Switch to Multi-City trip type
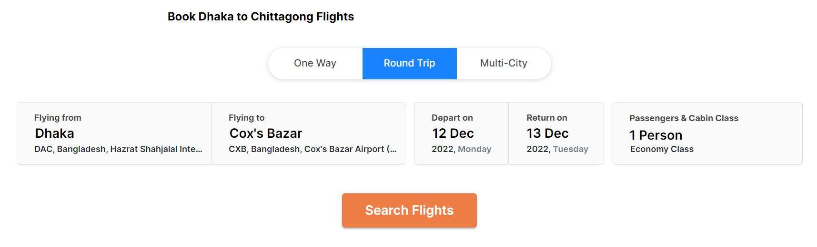 (504, 63)
